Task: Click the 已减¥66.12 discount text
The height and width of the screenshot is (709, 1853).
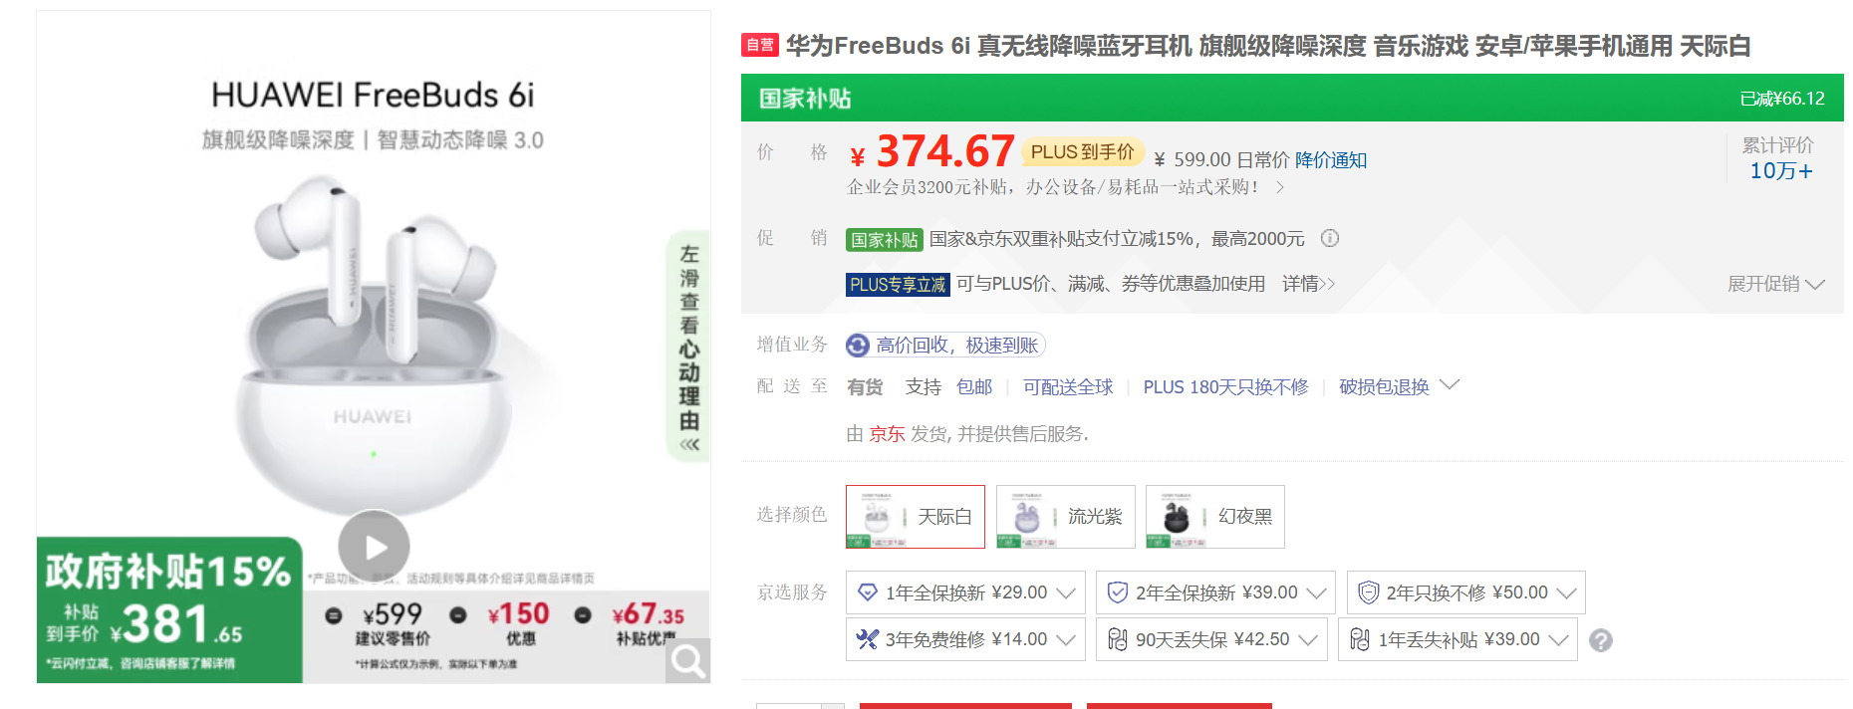Action: point(1782,99)
